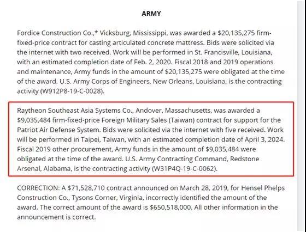Viewport: 306px width, 232px height.
Task: Click contract number W912P8-19-C-0028
Action: coord(72,91)
